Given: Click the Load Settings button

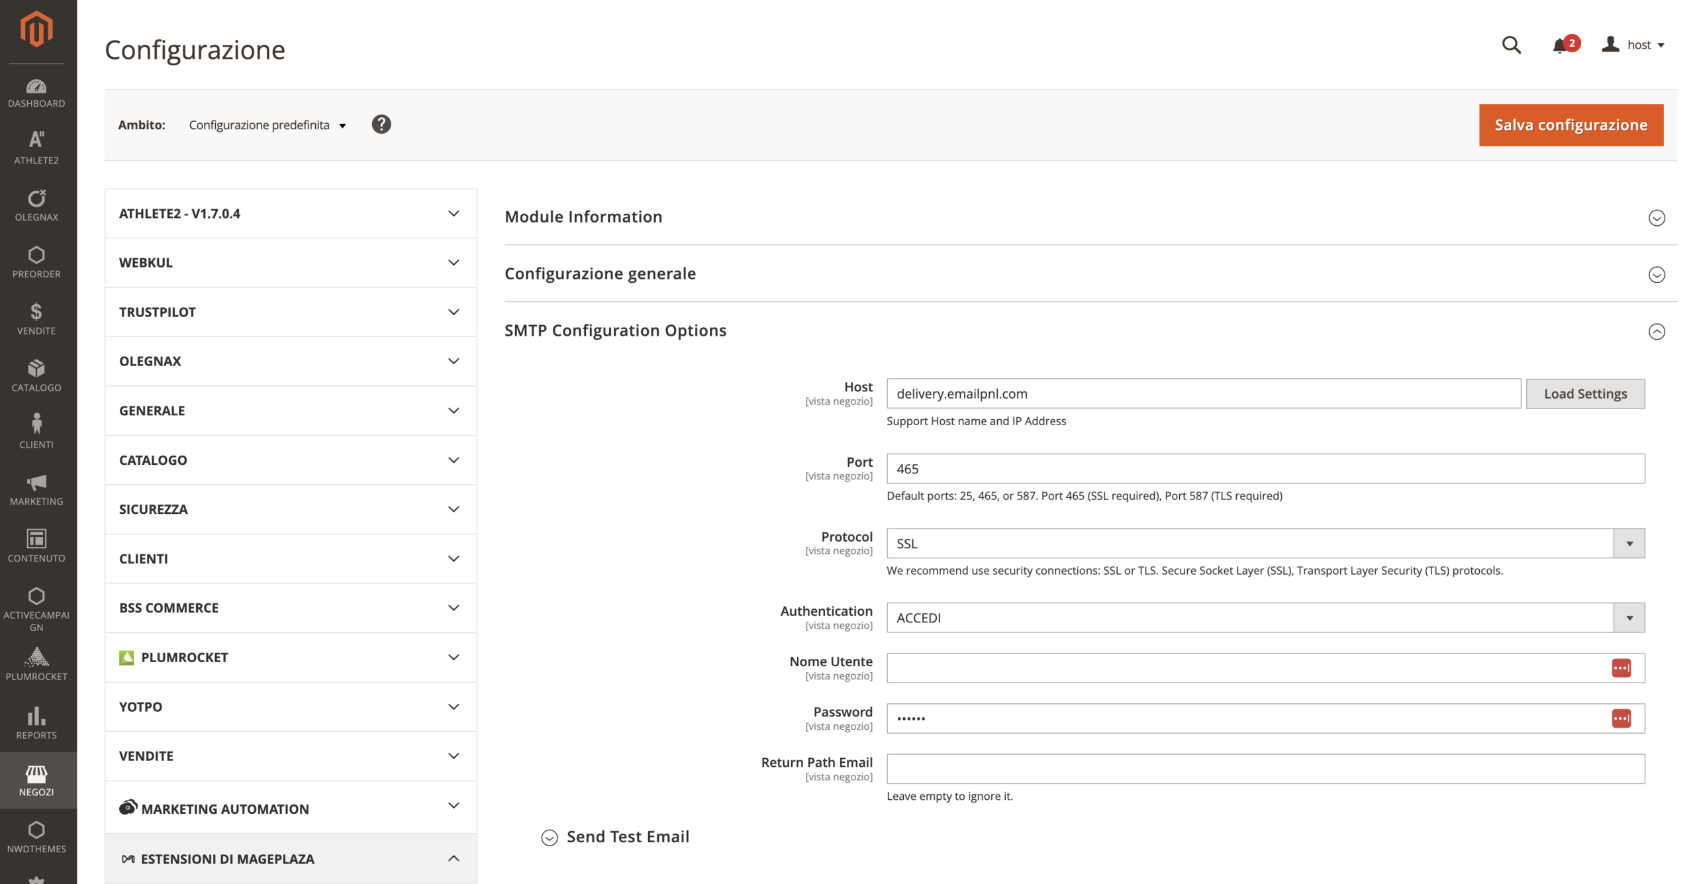Looking at the screenshot, I should 1584,394.
